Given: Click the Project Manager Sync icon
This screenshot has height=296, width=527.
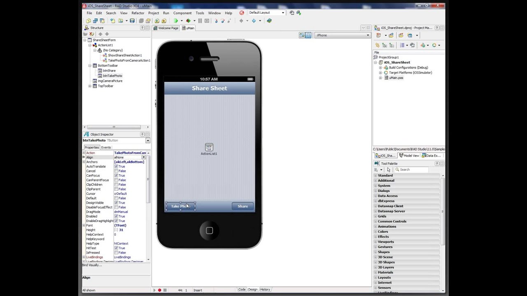Looking at the screenshot, I should 378,45.
